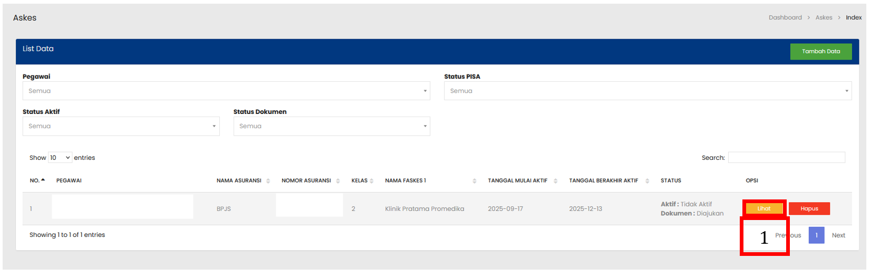
Task: Open Askes breadcrumb link
Action: pos(824,17)
